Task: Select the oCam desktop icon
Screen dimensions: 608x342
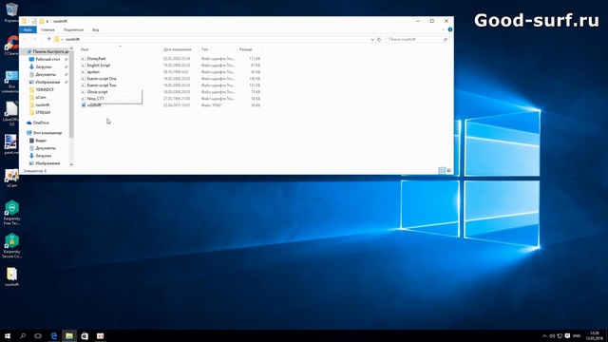Action: (x=11, y=178)
